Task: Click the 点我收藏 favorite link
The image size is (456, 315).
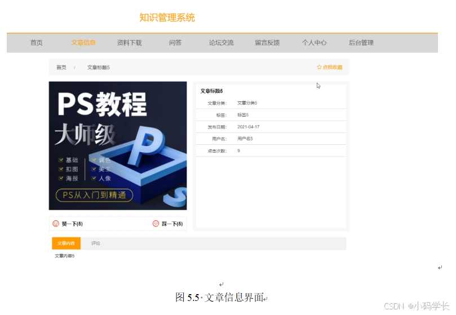Action: (x=330, y=67)
